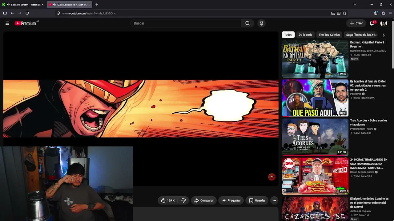The height and width of the screenshot is (221, 394).
Task: Dislike the video
Action: (183, 200)
